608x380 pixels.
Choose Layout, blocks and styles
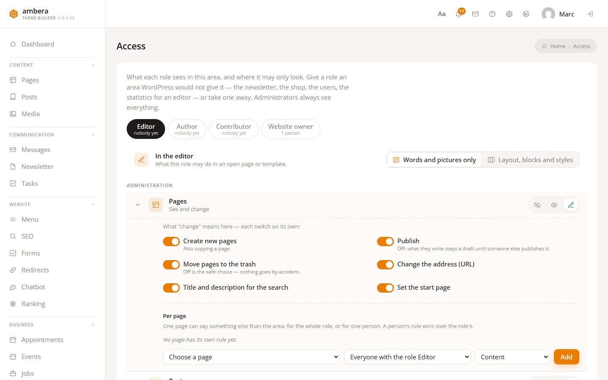(530, 160)
